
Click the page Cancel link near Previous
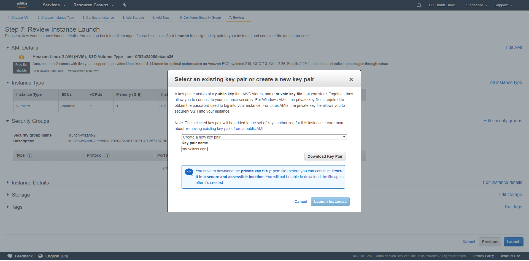[x=469, y=242]
